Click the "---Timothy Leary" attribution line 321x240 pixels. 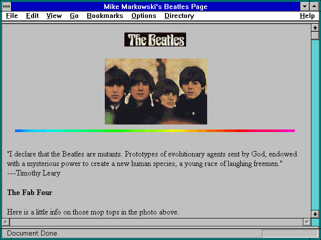point(34,173)
